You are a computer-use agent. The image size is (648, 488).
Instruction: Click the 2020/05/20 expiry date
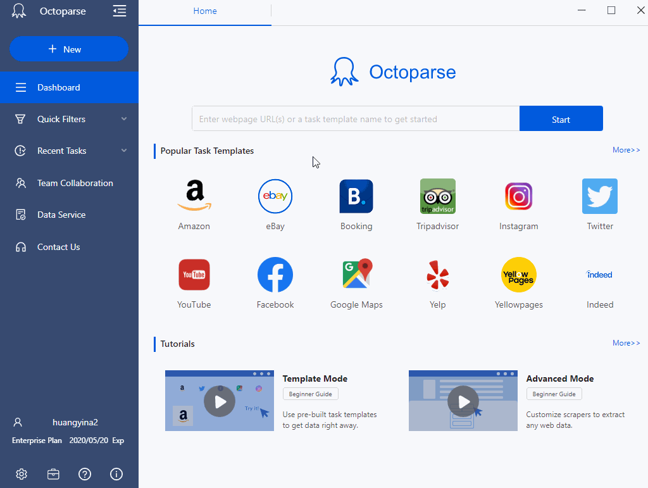pyautogui.click(x=89, y=441)
